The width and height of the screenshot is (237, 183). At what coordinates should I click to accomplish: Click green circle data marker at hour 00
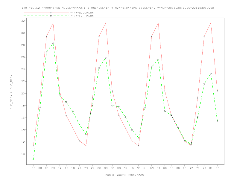[x=34, y=159]
